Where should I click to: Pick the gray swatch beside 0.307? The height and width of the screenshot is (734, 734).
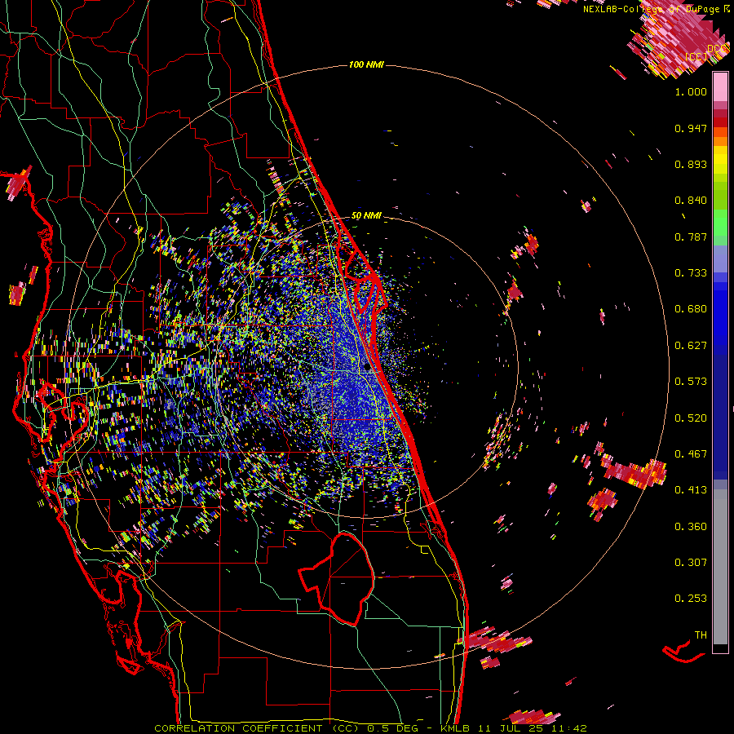coord(720,567)
